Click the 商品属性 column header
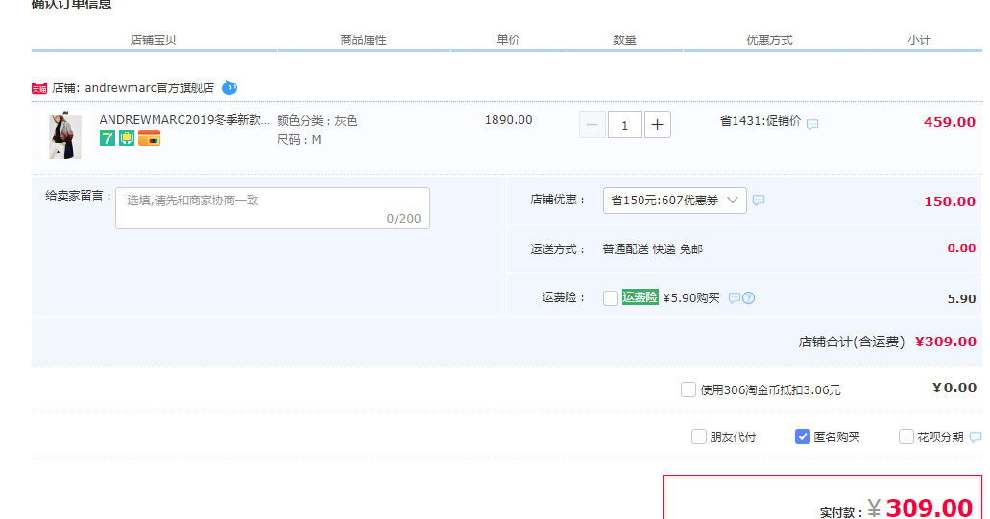 pos(364,39)
